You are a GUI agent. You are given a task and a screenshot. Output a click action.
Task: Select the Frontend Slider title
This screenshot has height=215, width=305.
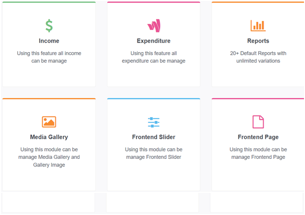point(154,137)
